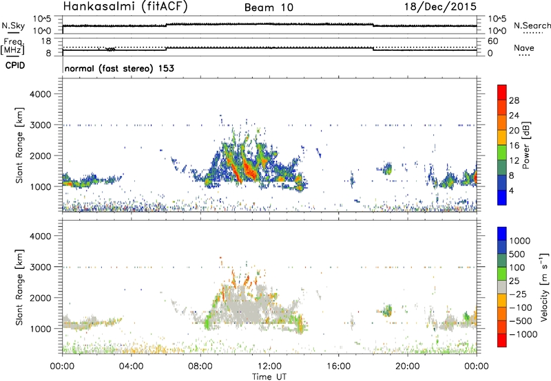The width and height of the screenshot is (551, 381).
Task: Click the bright blue bottom segment of power colorbar
Action: (x=502, y=197)
